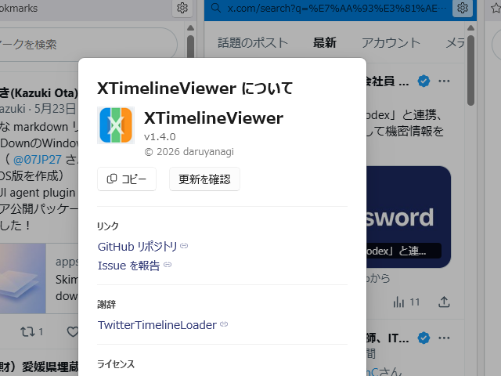The height and width of the screenshot is (376, 501).
Task: Click the © 2026 daruyanagi copyright text
Action: [189, 151]
